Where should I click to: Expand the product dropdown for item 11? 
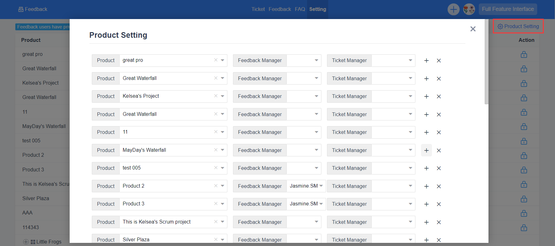222,132
